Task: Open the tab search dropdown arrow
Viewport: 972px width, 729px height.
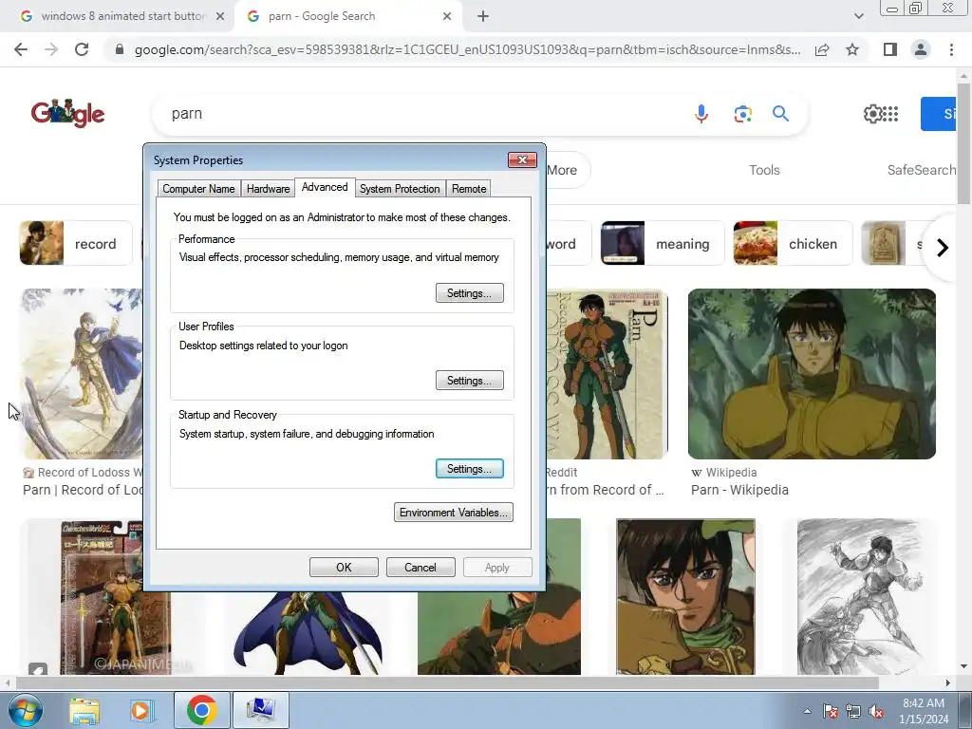Action: coord(858,16)
